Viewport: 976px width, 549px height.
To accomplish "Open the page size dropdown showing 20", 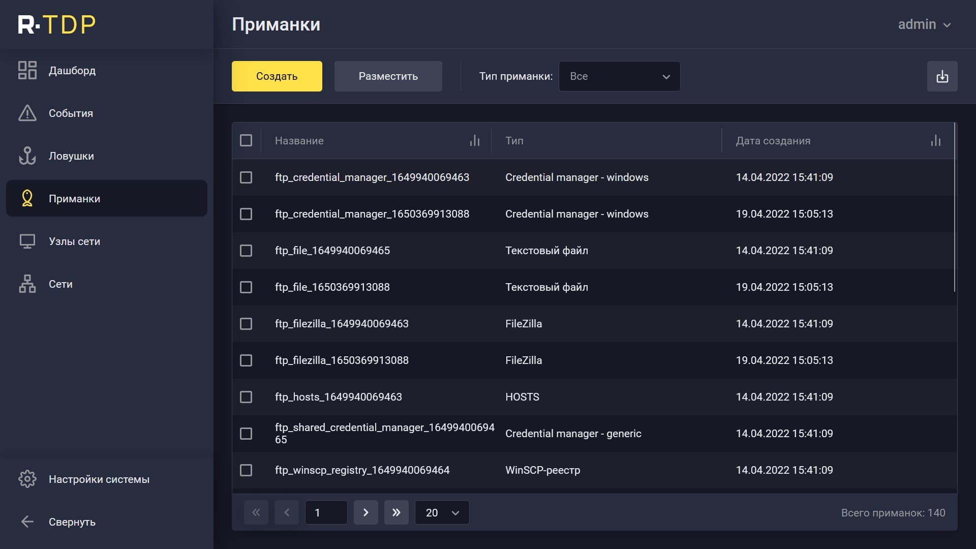I will click(442, 512).
